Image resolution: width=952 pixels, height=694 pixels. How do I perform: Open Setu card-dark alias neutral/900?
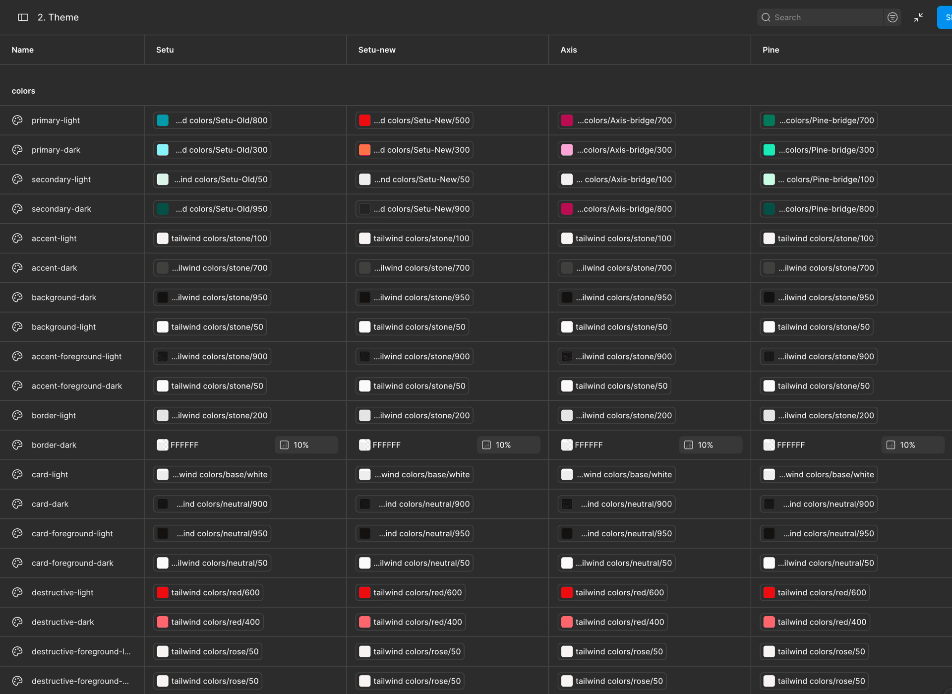212,504
